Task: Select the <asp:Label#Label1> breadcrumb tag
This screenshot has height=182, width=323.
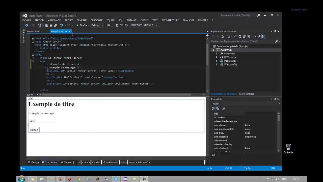Action: (140, 162)
